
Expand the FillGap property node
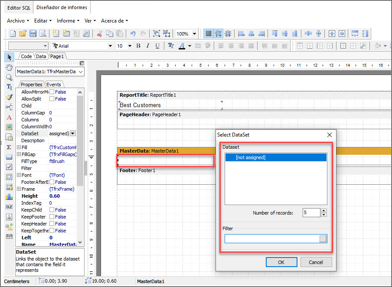pyautogui.click(x=19, y=154)
